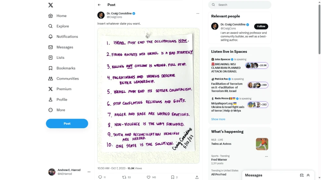Open account menu next to Andrew E. Harrod
The image size is (321, 180).
(x=89, y=172)
